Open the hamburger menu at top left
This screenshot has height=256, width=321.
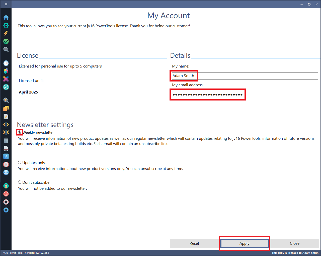(6, 4)
